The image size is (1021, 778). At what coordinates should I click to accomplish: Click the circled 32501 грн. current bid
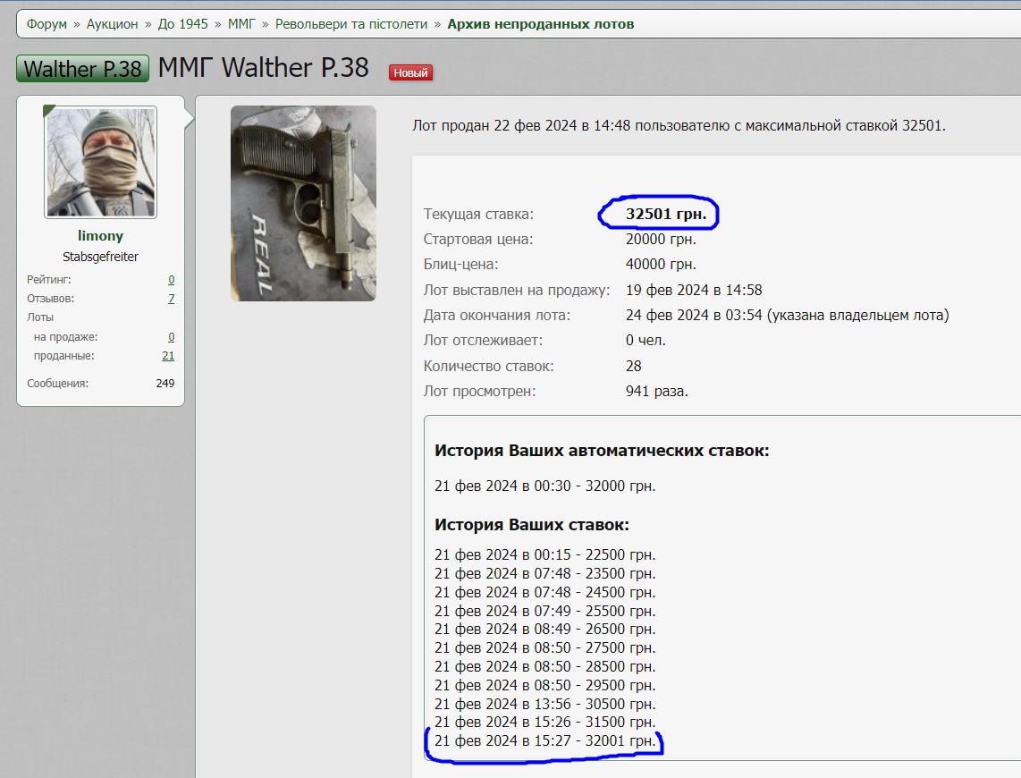pyautogui.click(x=660, y=215)
